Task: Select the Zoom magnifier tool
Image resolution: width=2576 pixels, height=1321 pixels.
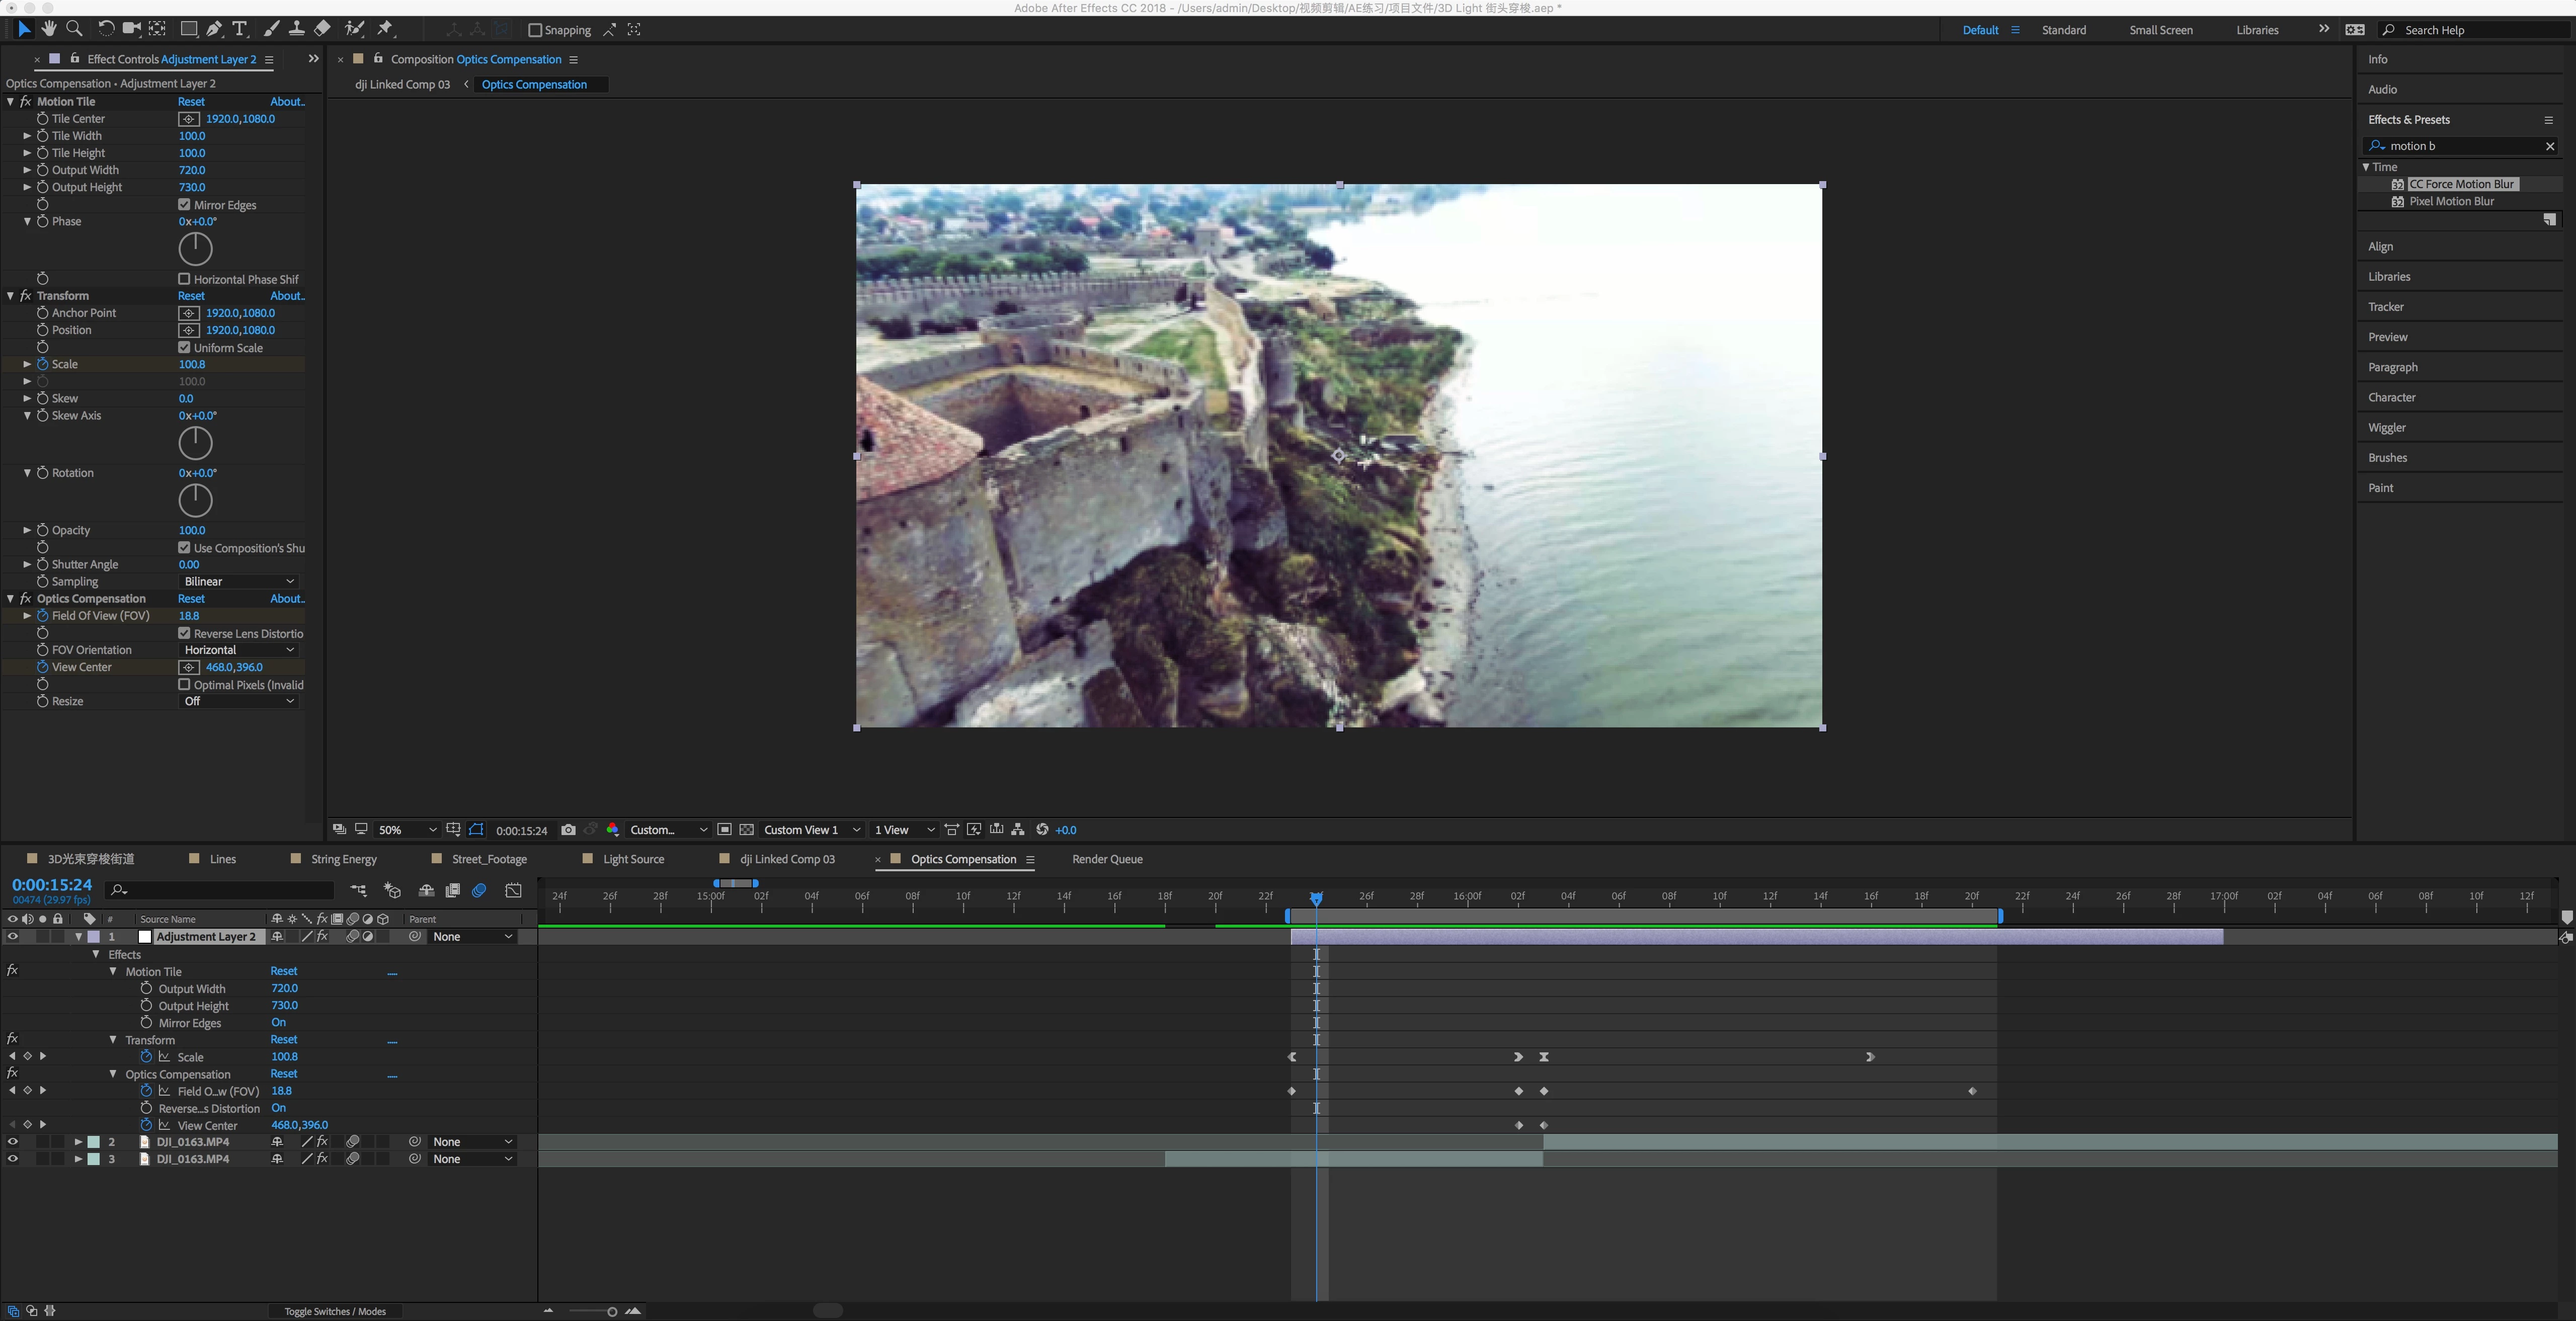Action: [x=74, y=29]
